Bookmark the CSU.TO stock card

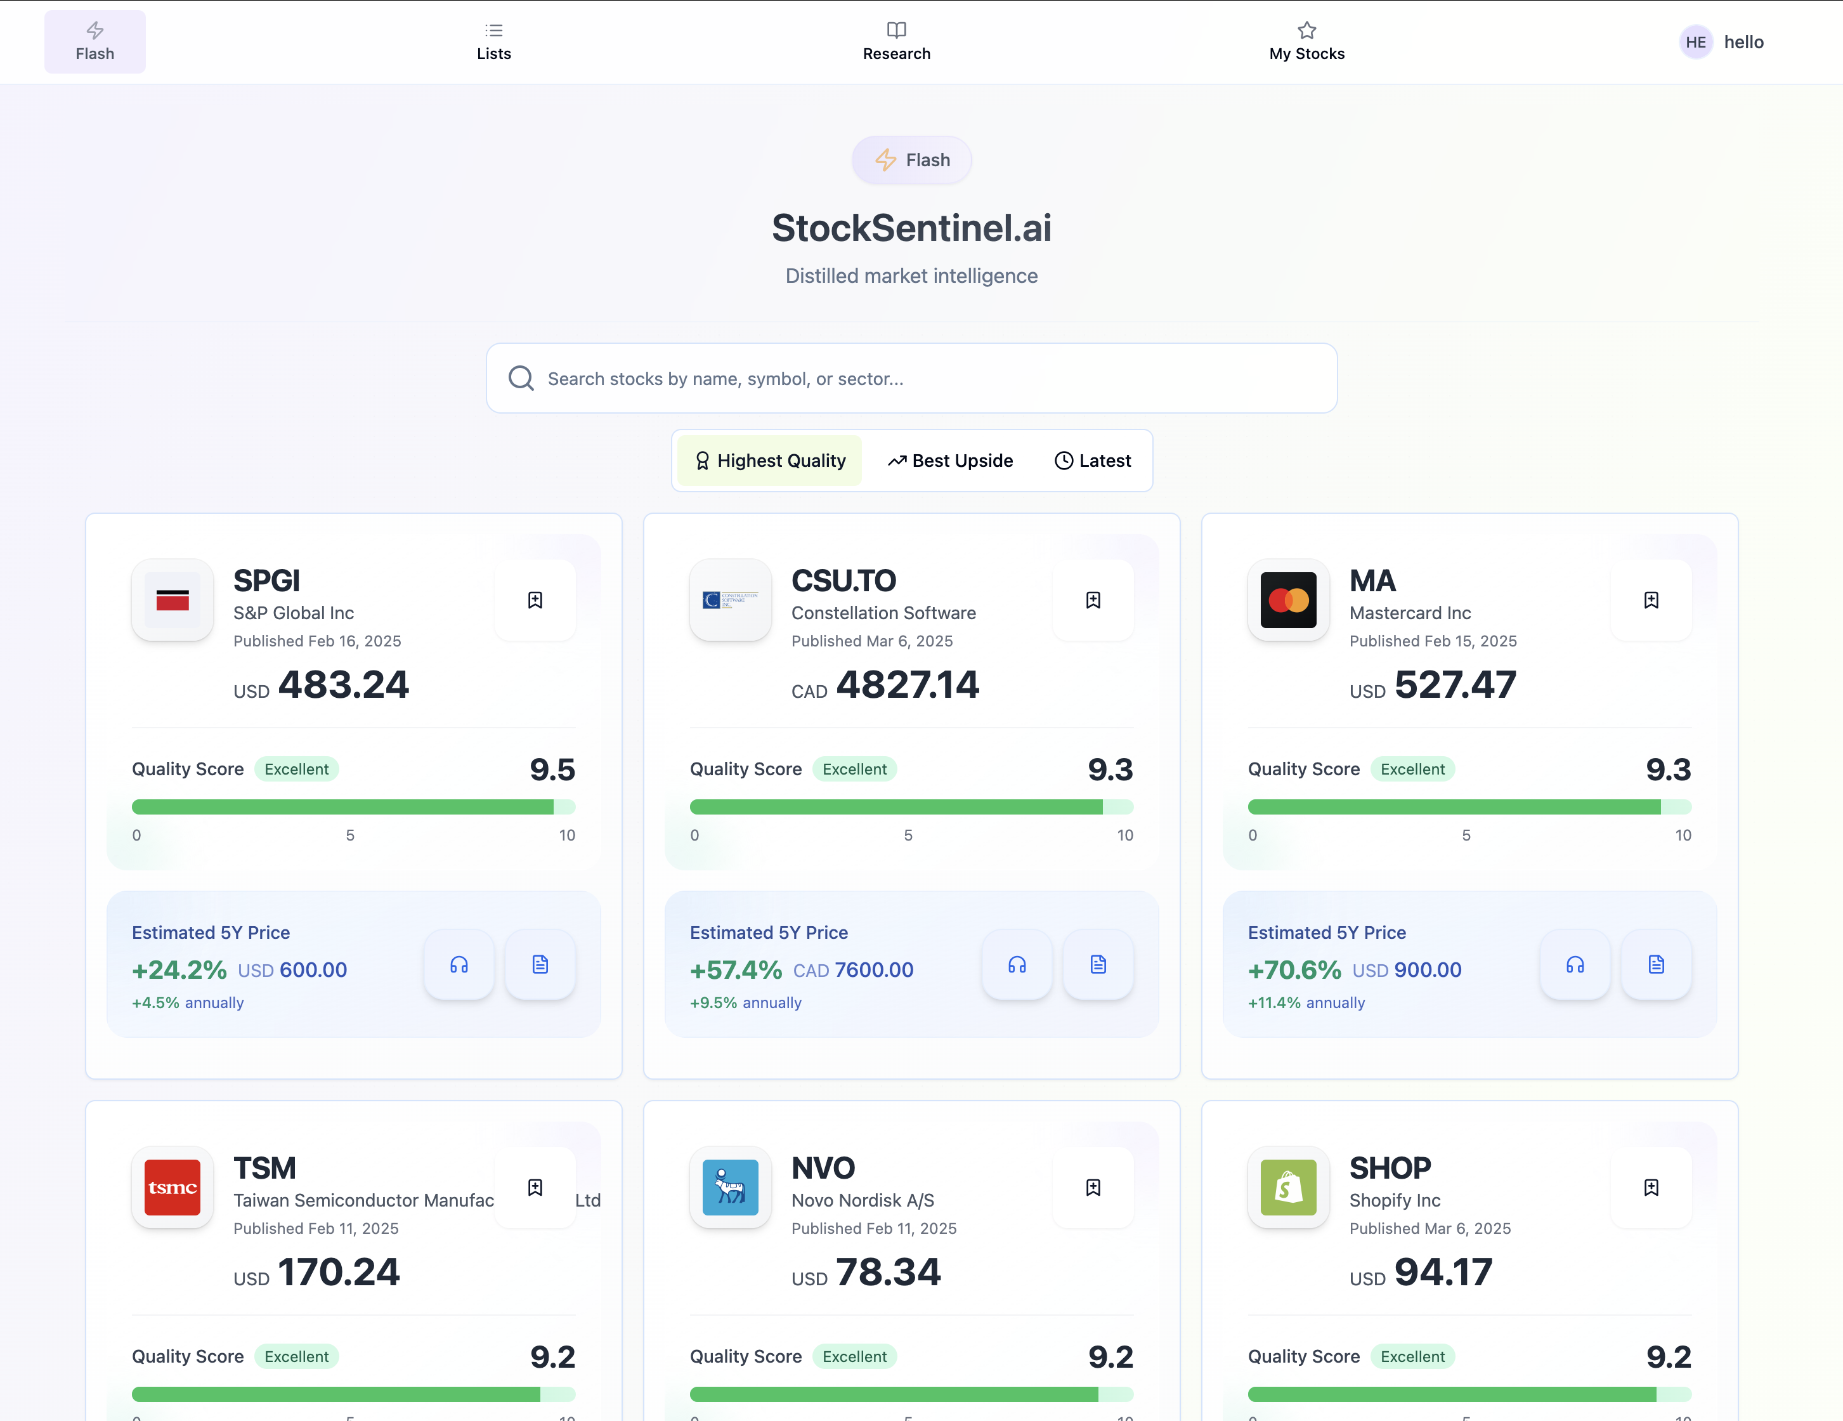point(1093,599)
